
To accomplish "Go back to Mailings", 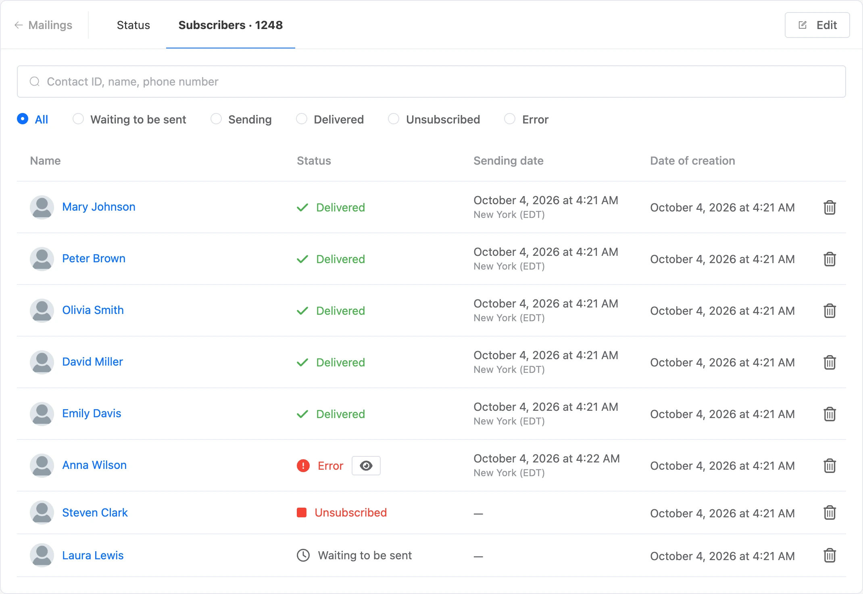I will pos(44,25).
